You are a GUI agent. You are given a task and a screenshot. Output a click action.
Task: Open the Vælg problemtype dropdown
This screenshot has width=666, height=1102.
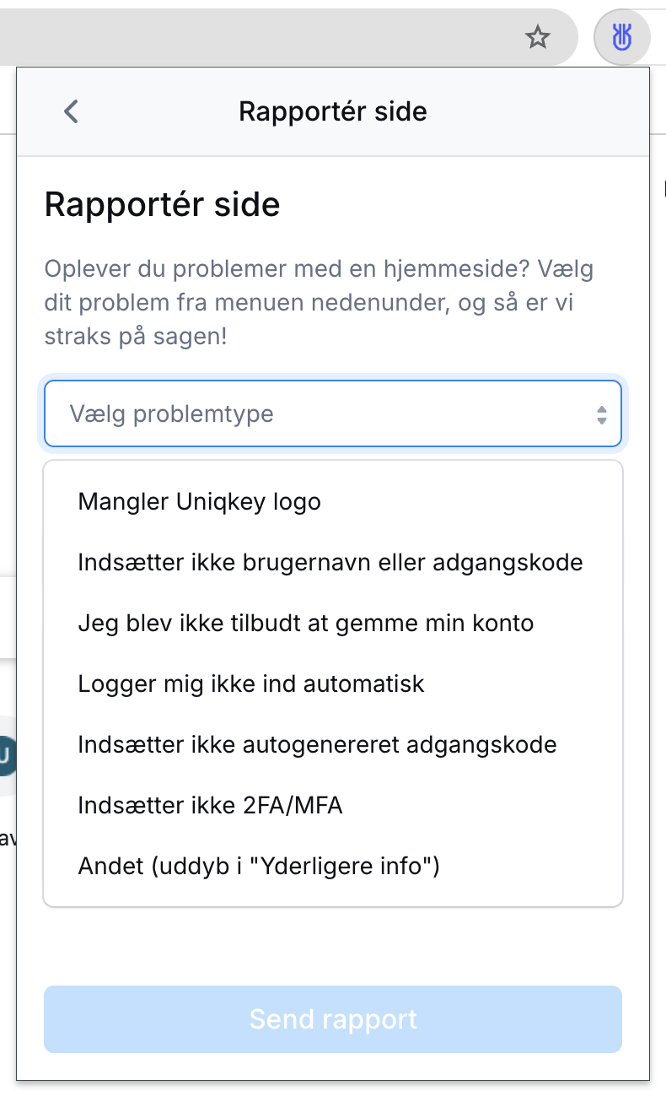click(333, 413)
